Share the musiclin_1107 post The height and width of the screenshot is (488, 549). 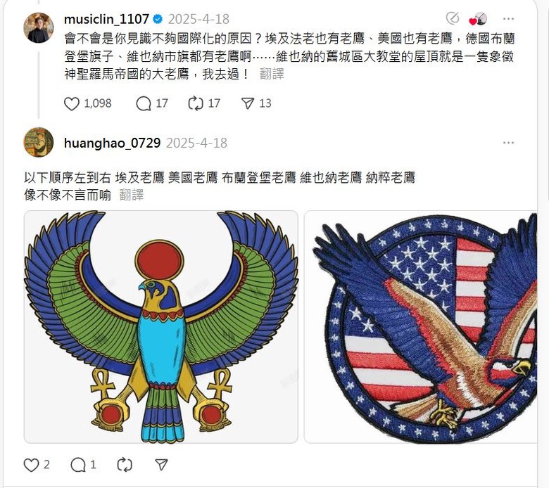pos(248,103)
